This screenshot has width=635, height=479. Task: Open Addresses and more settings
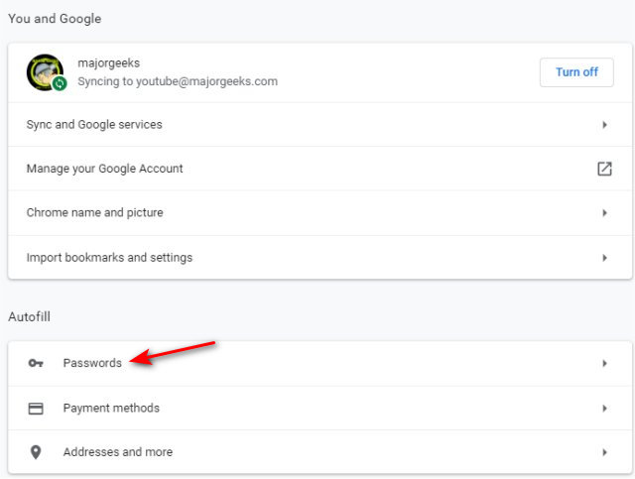[x=319, y=452]
